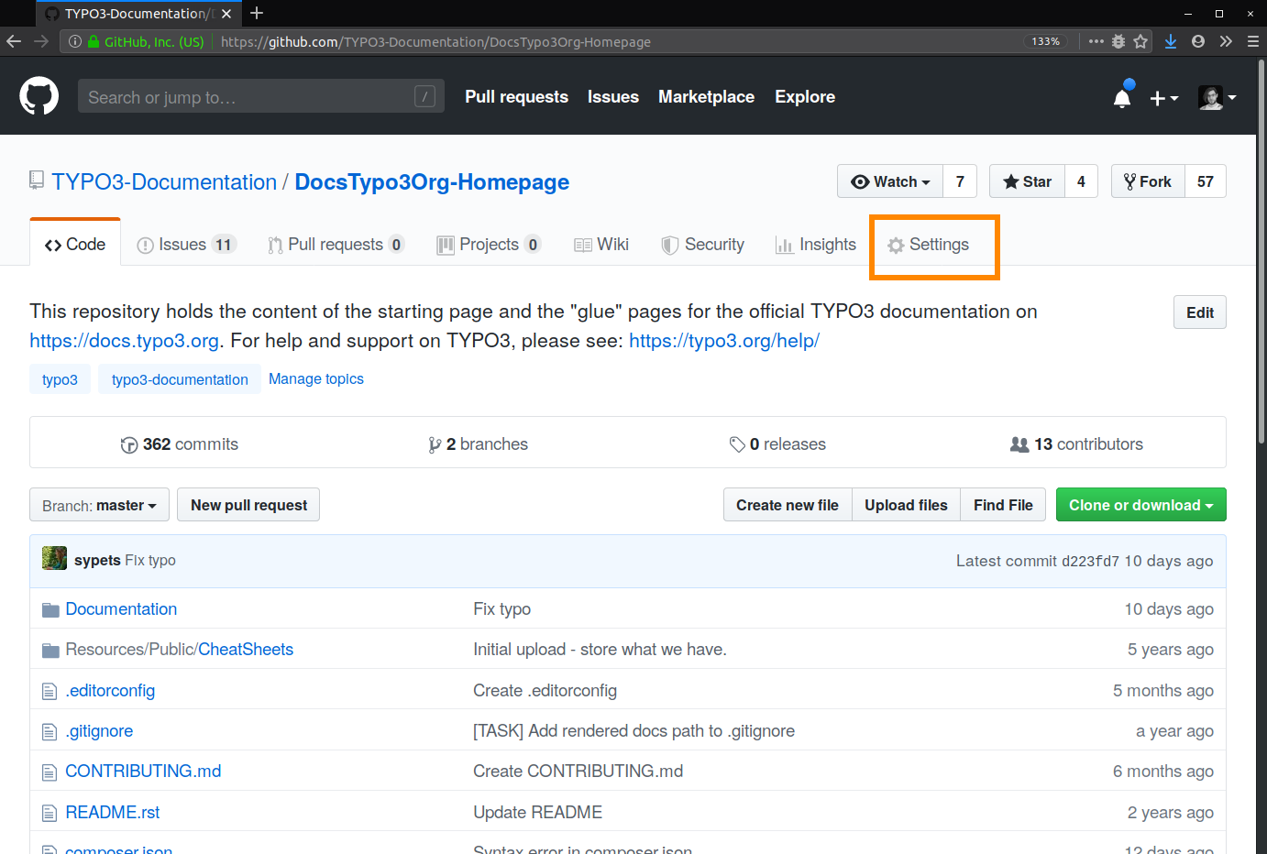The width and height of the screenshot is (1267, 854).
Task: Open the notifications bell icon
Action: pyautogui.click(x=1122, y=98)
